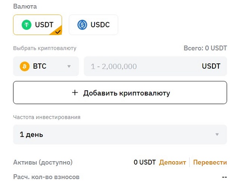Select the USDC currency option
This screenshot has width=242, height=194.
coord(93,25)
